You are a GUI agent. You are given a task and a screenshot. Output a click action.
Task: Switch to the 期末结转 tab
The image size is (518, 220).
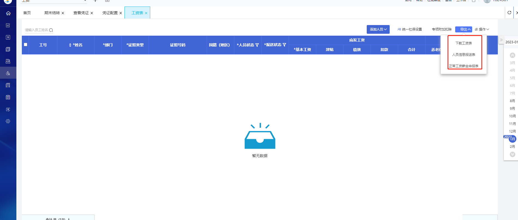pyautogui.click(x=52, y=13)
